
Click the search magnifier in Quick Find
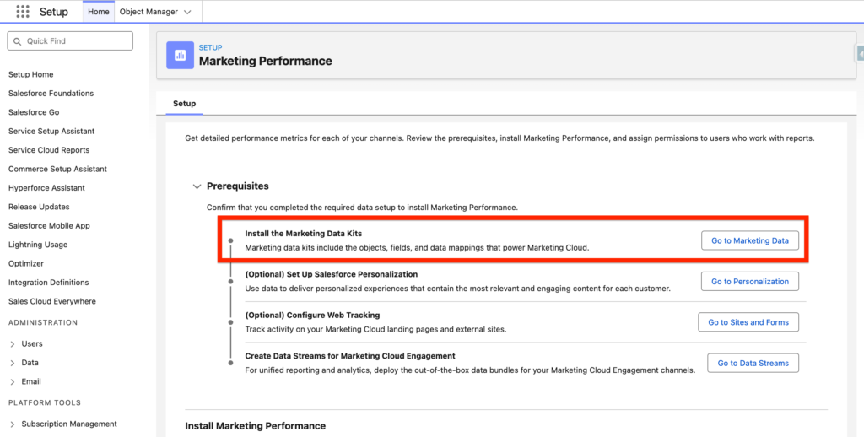point(18,41)
